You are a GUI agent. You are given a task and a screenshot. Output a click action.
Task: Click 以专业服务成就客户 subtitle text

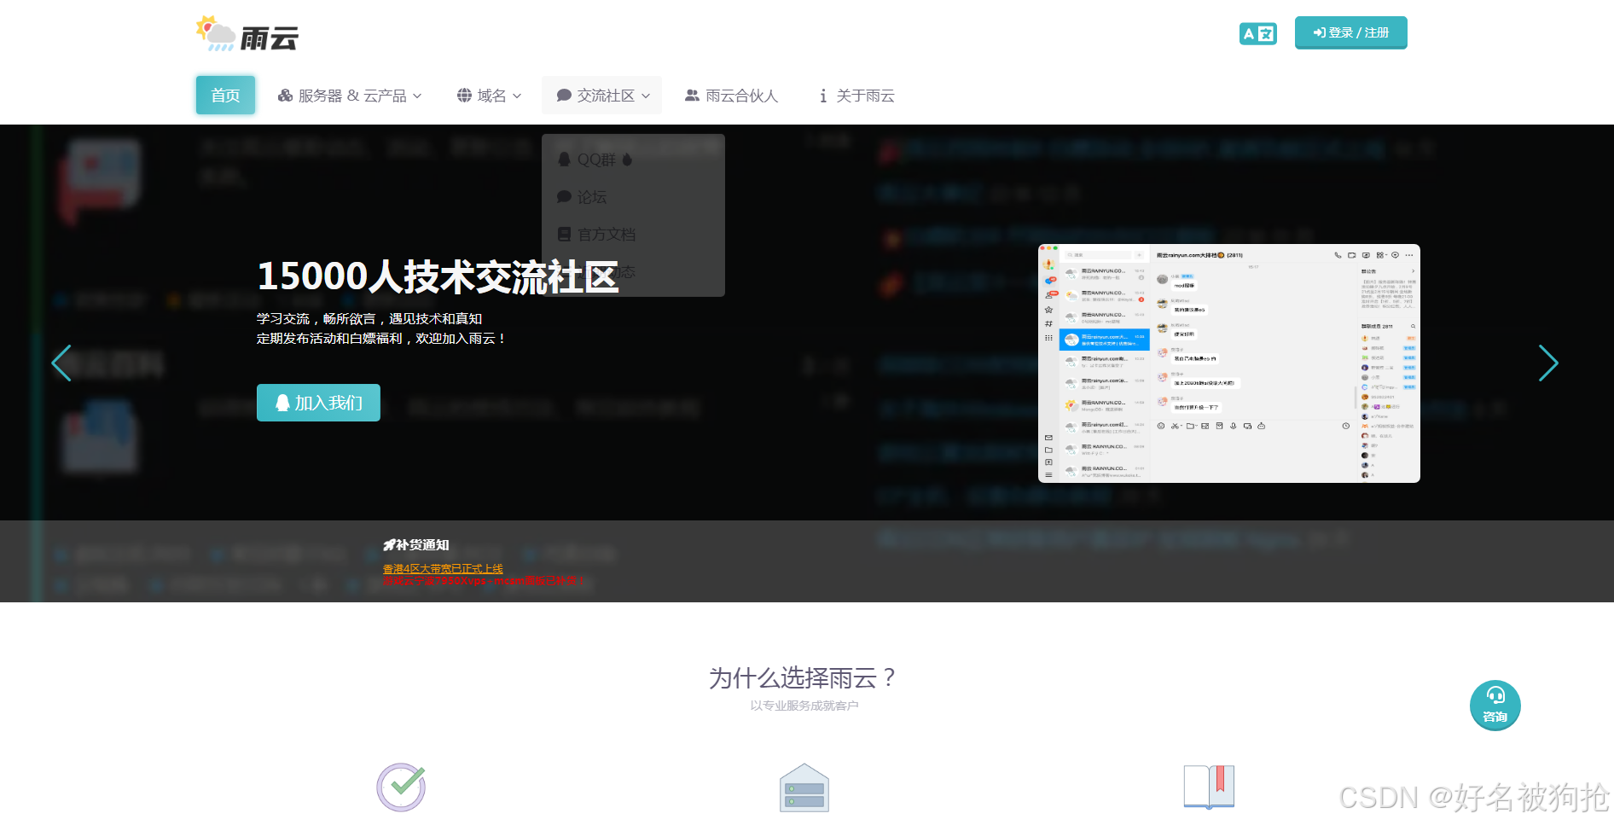804,706
